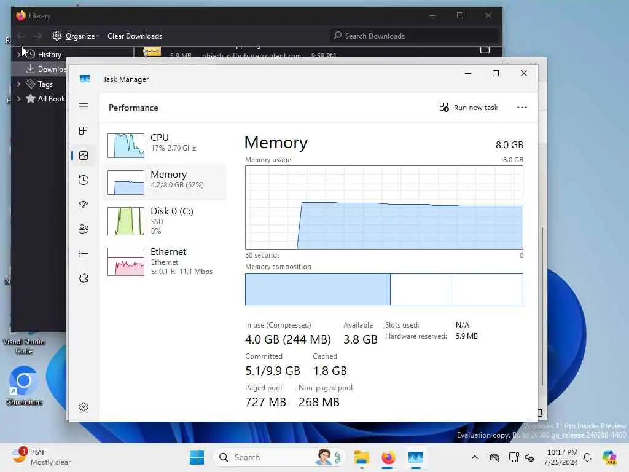Viewport: 629px width, 472px height.
Task: Open Firefox from taskbar
Action: tap(388, 457)
